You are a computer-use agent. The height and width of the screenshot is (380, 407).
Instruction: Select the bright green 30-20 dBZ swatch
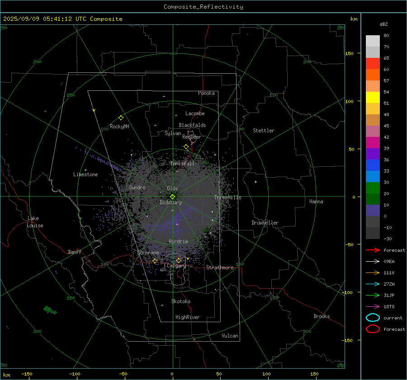click(x=373, y=188)
